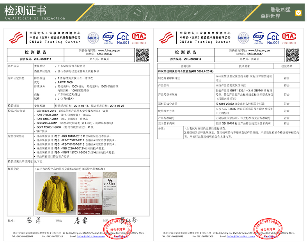The height and width of the screenshot is (246, 307).
Task: Click the 制造商名称和地址 row label
Action: coord(169,78)
